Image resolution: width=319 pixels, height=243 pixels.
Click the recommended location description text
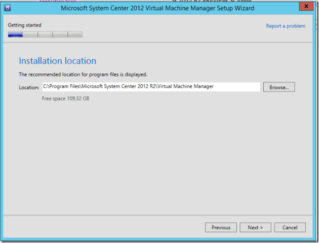(x=83, y=75)
